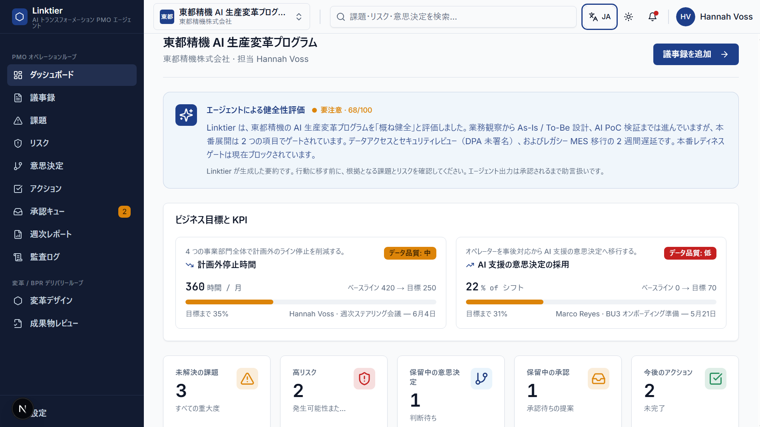Open リスク section in sidebar
Viewport: 760px width, 427px height.
[72, 143]
